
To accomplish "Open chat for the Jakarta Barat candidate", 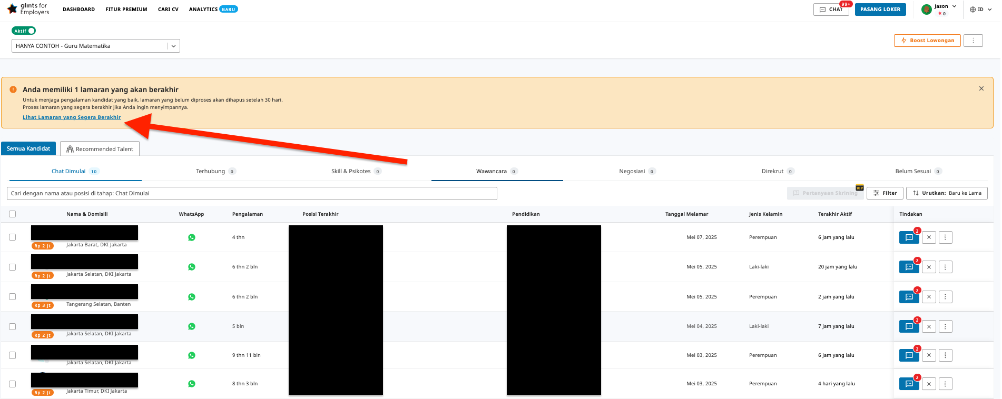I will click(909, 238).
